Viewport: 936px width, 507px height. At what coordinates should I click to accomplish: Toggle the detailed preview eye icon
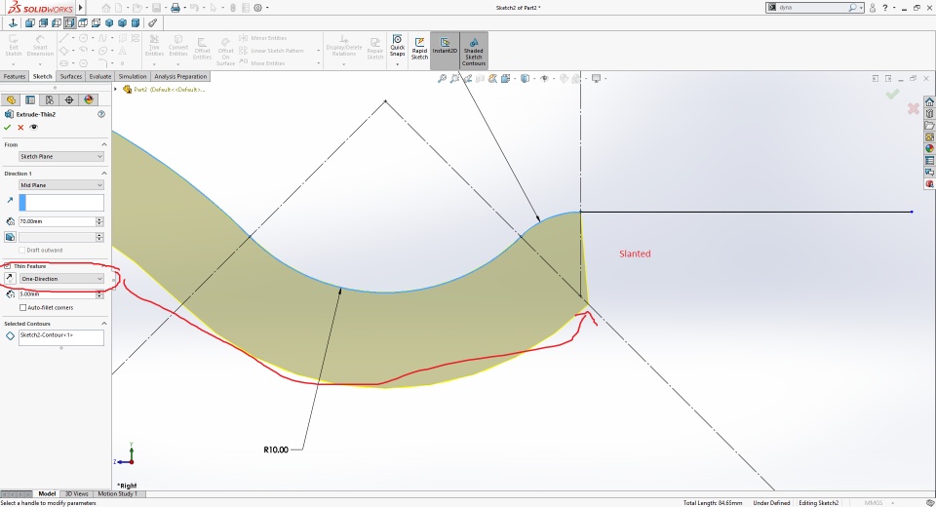tap(33, 127)
